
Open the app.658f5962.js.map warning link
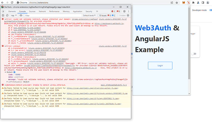[x=93, y=99]
